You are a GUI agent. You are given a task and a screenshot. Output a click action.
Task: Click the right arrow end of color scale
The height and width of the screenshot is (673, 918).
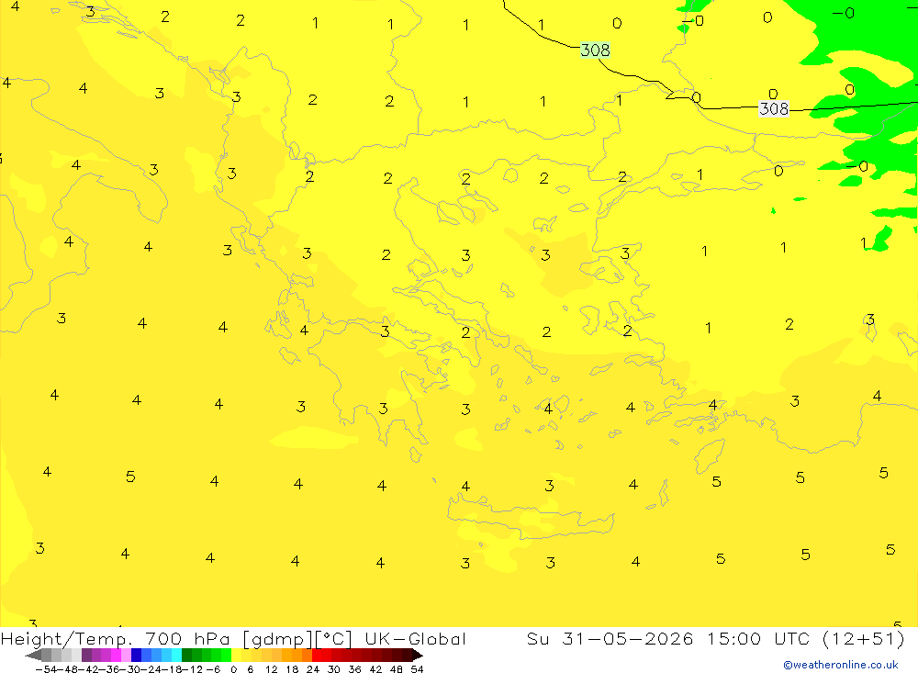[x=418, y=655]
